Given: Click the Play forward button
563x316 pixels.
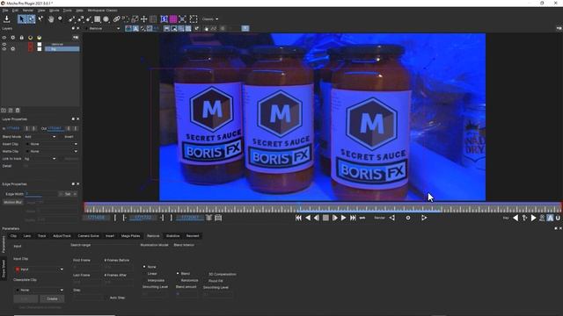Looking at the screenshot, I should point(344,218).
